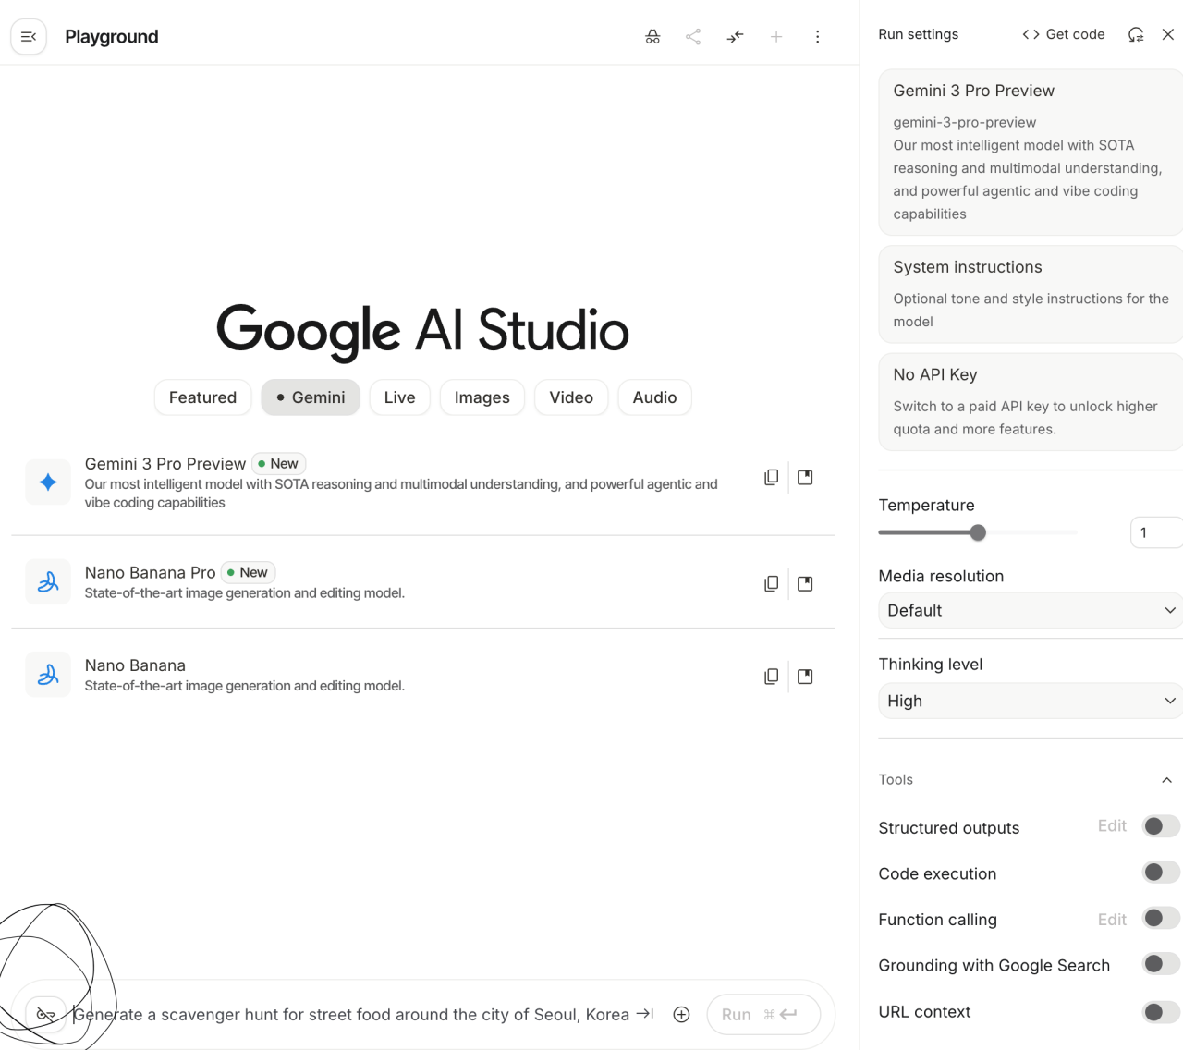This screenshot has height=1050, width=1183.
Task: Click the New badge next to Gemini 3 Pro Preview
Action: coord(278,464)
